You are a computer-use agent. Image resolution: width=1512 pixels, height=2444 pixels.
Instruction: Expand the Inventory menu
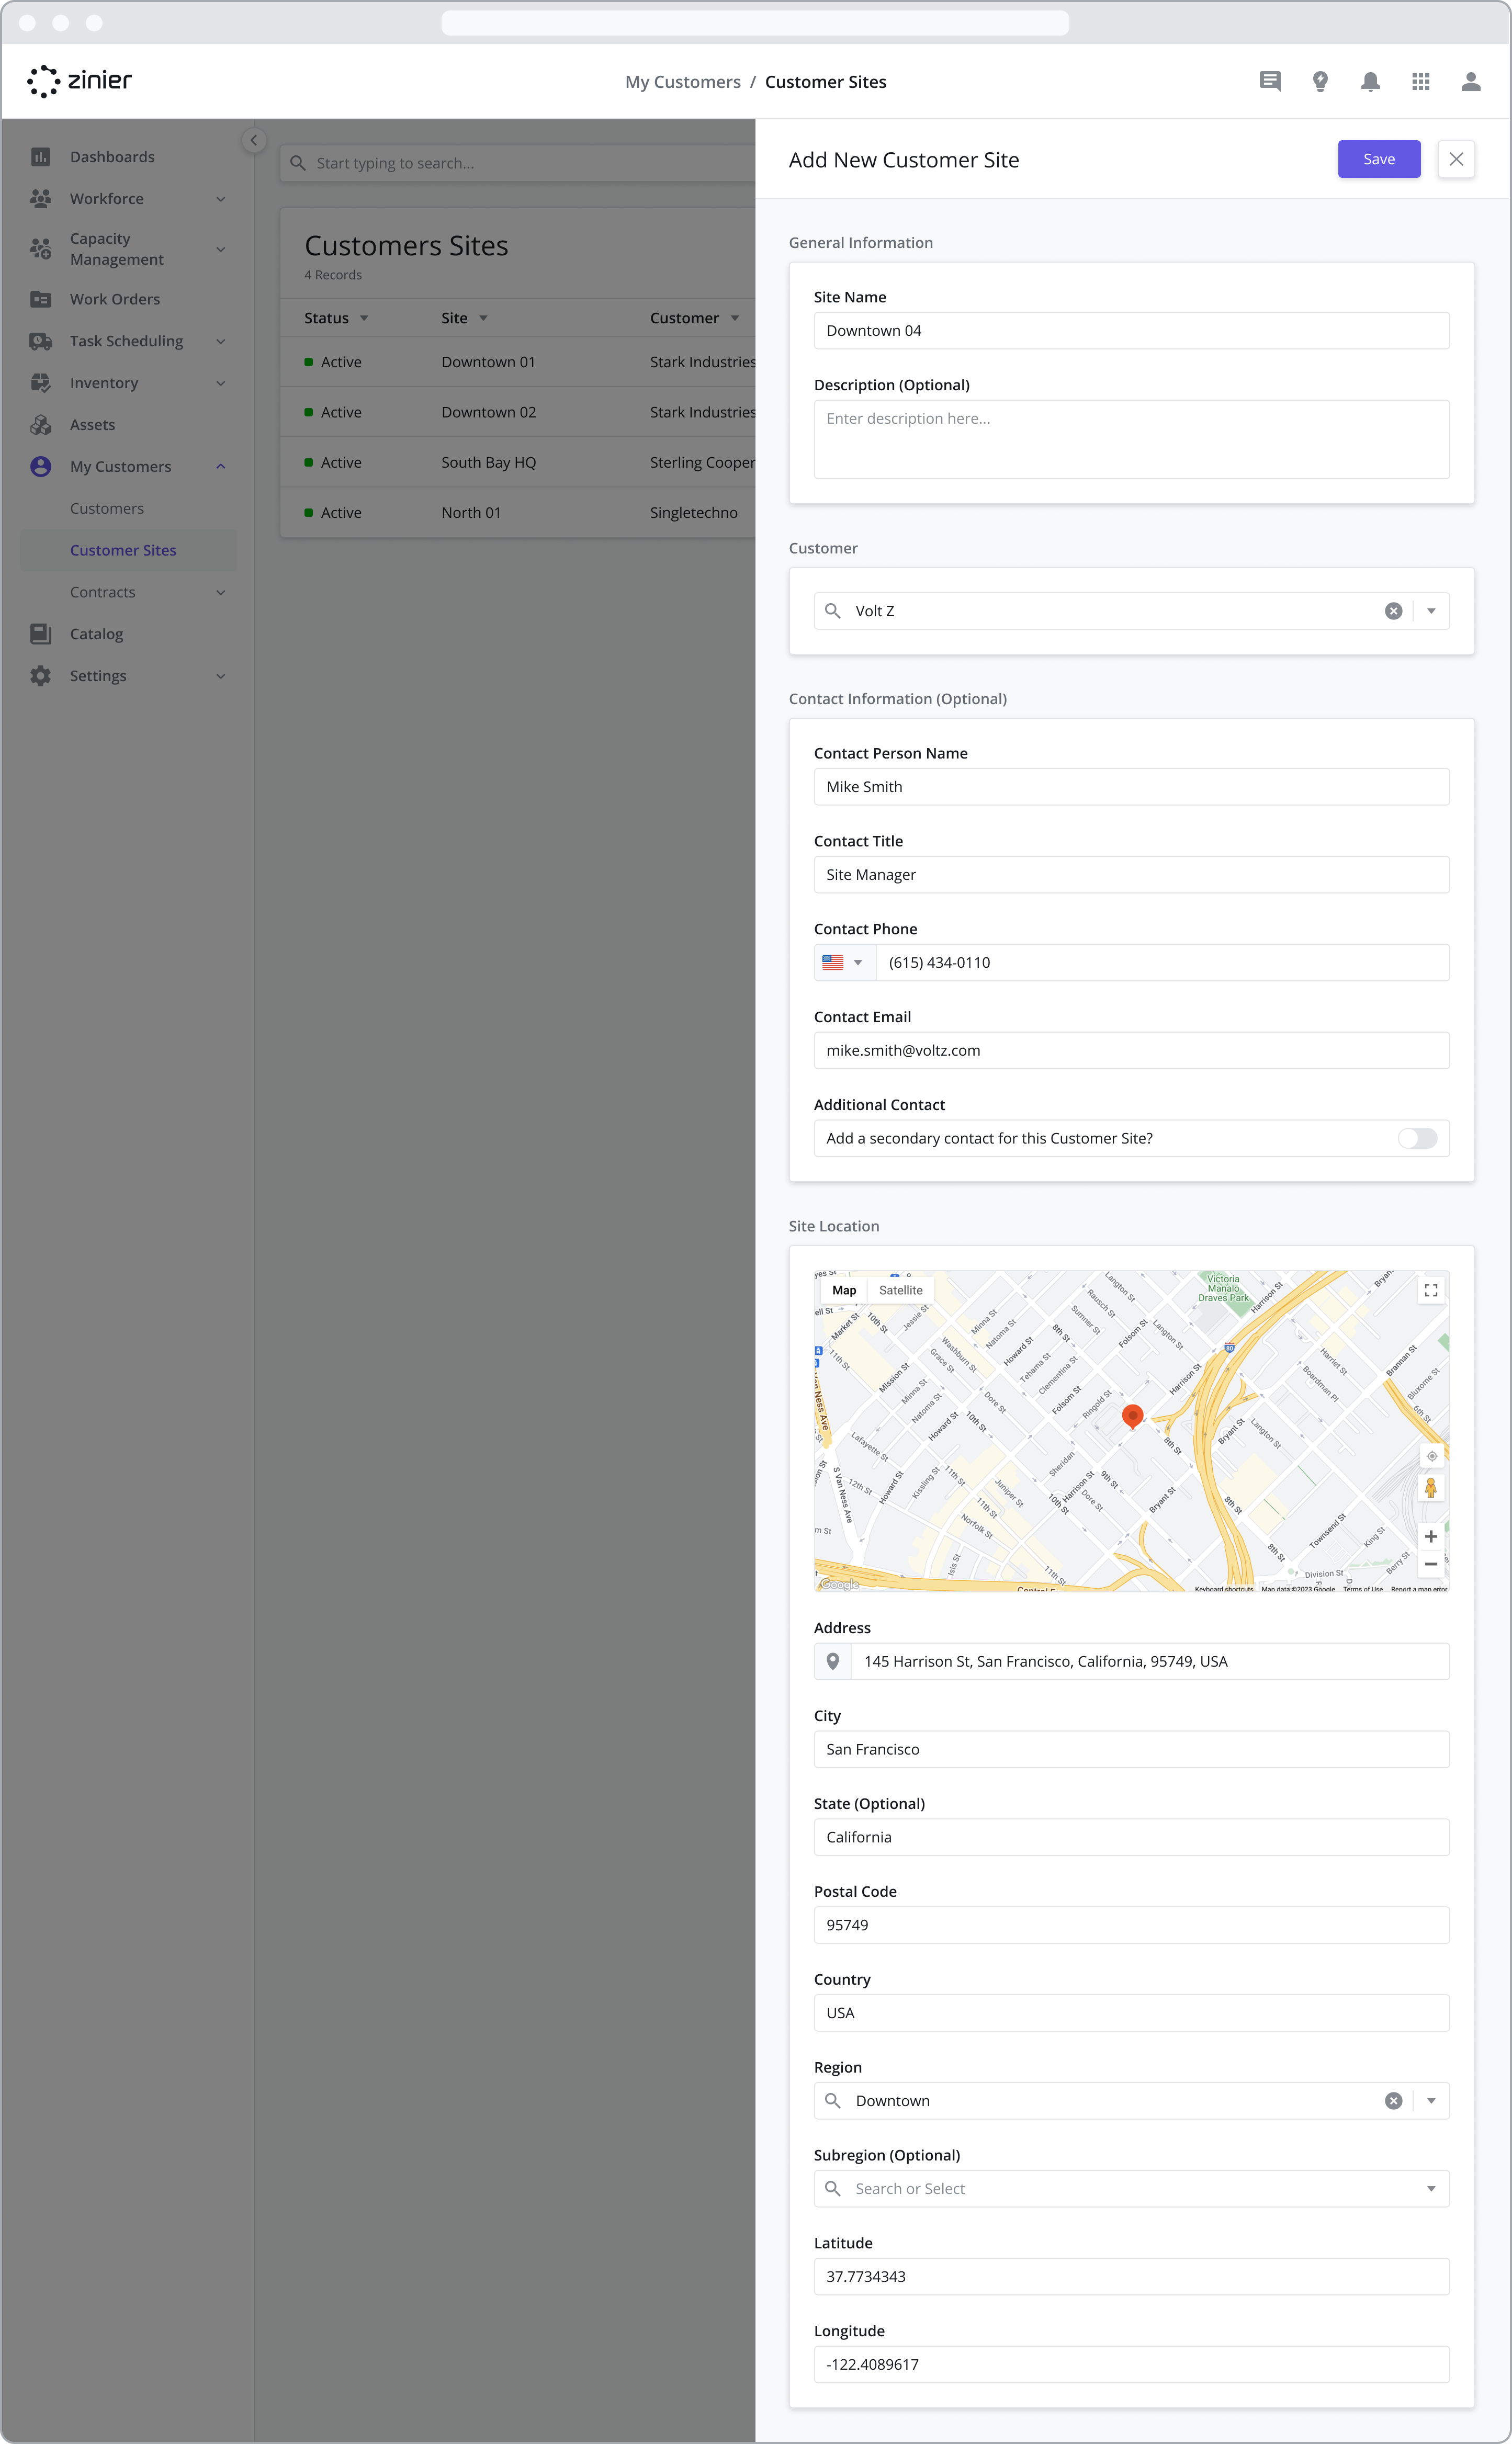click(221, 383)
